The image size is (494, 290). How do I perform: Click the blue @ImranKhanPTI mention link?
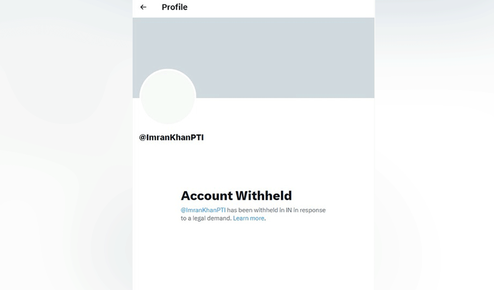[x=203, y=210]
